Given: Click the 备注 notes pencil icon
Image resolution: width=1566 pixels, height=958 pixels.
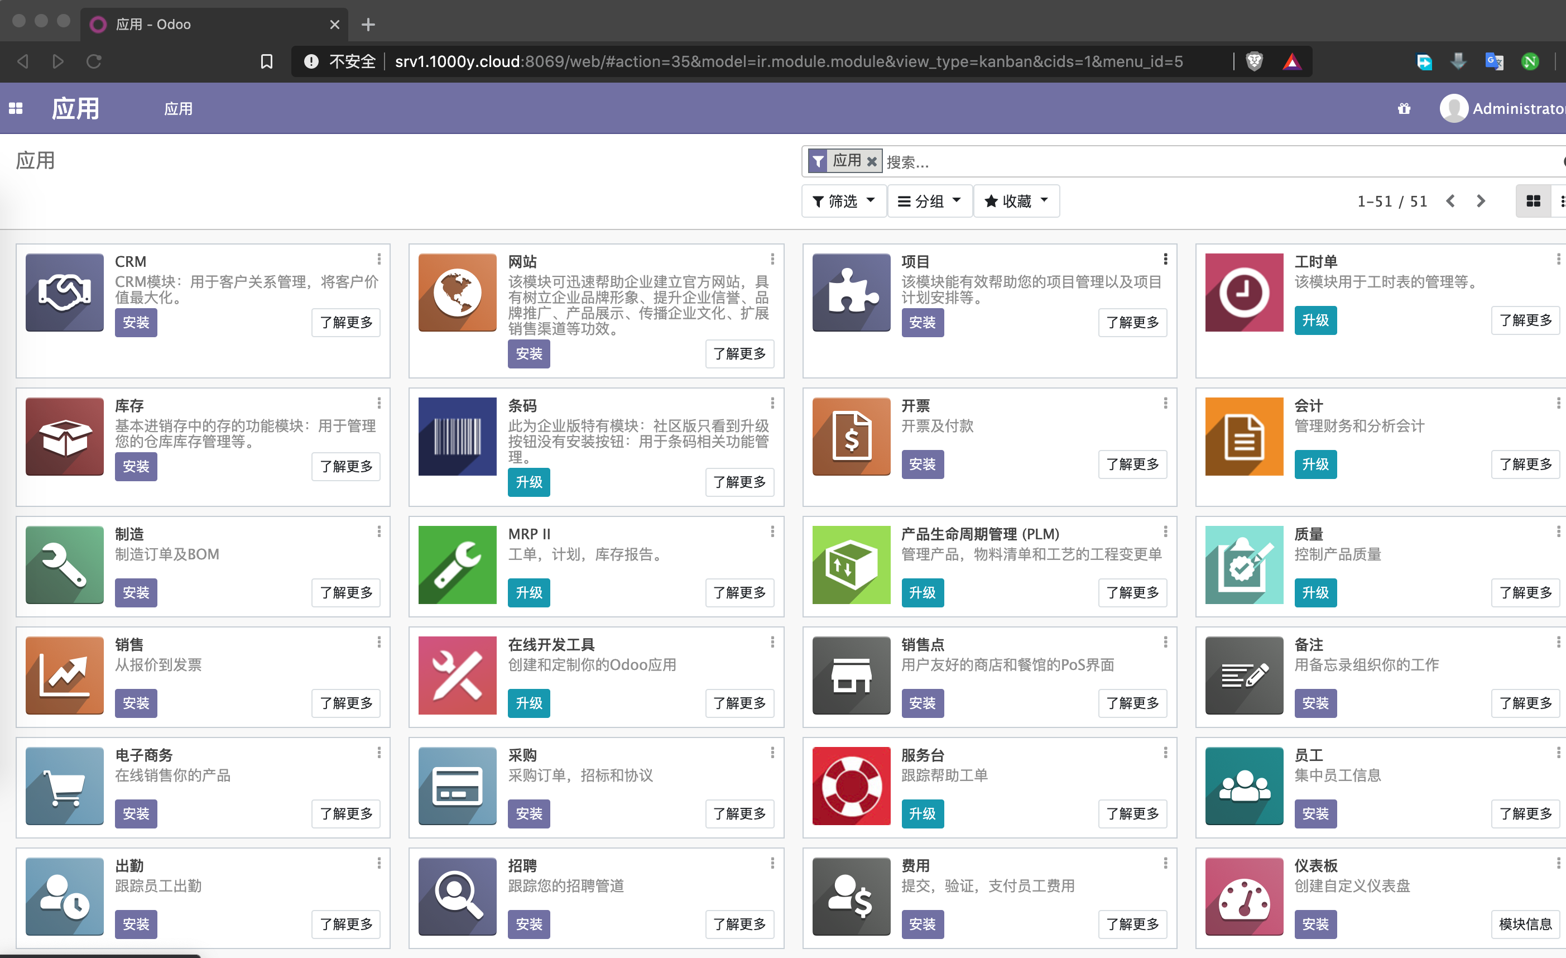Looking at the screenshot, I should pos(1244,675).
